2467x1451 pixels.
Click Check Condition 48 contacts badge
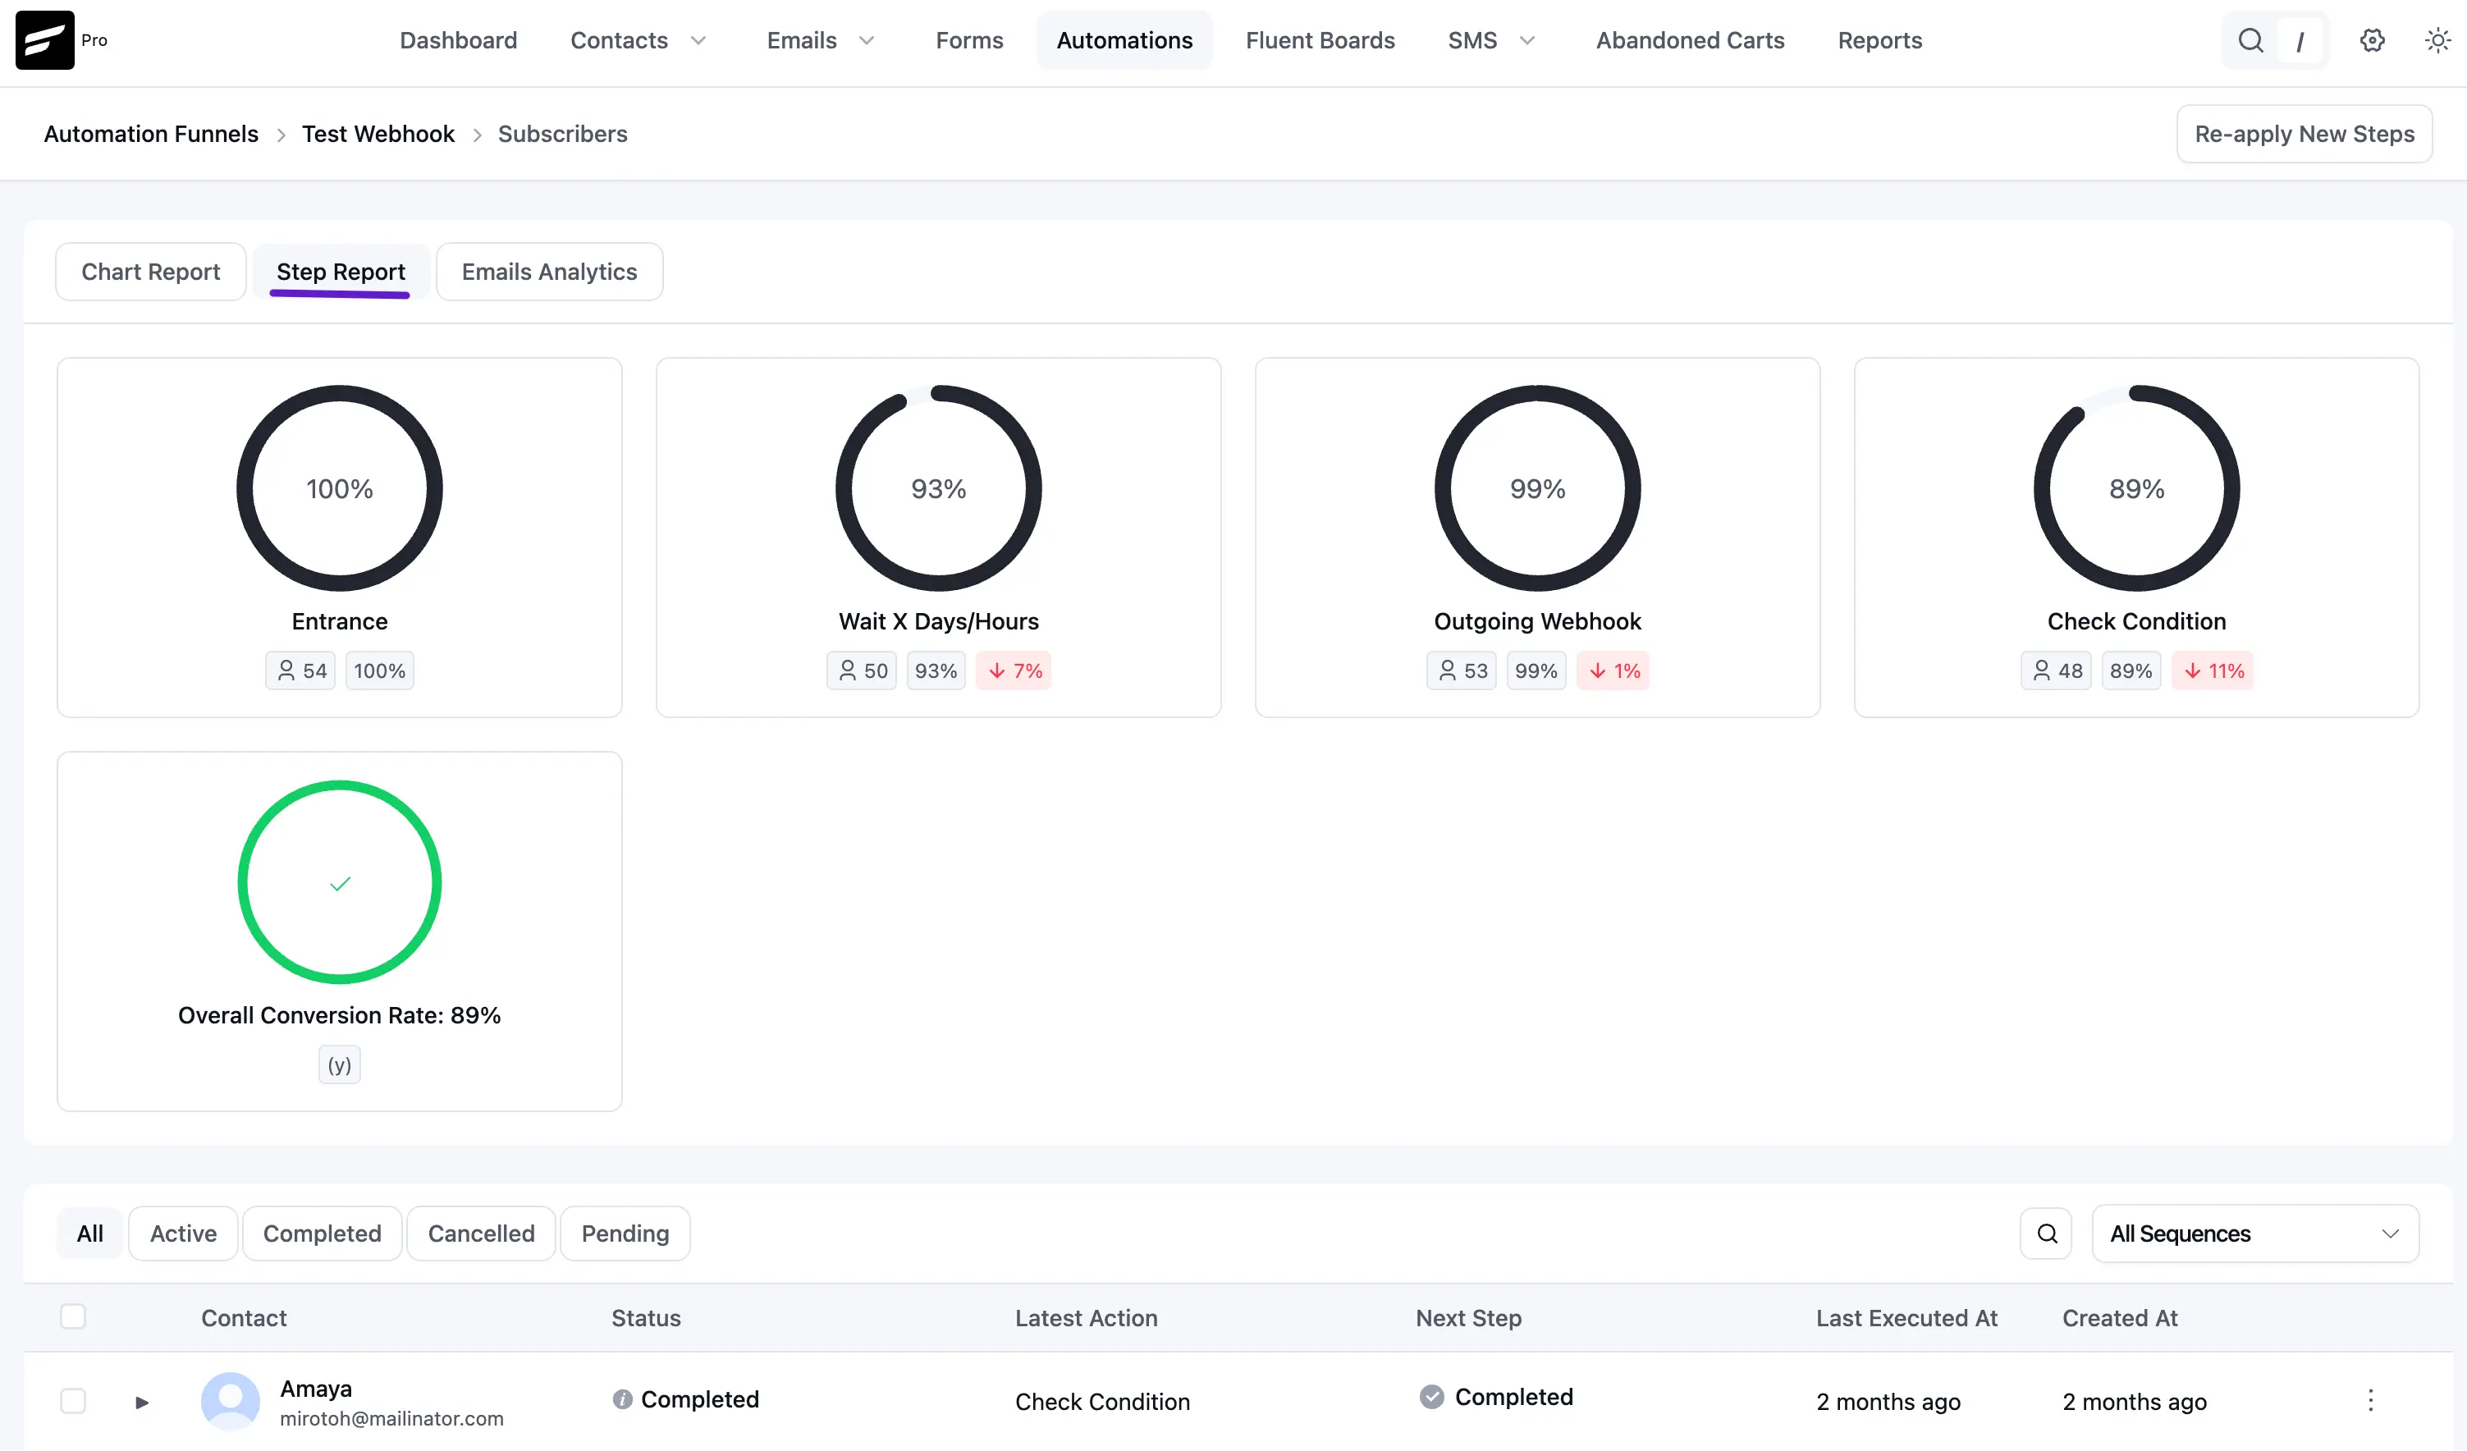tap(2056, 671)
